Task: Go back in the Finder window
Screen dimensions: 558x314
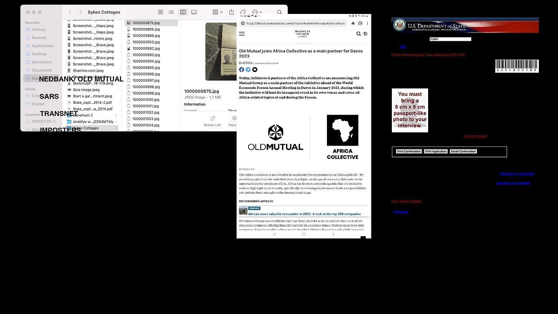Action: coord(70,12)
